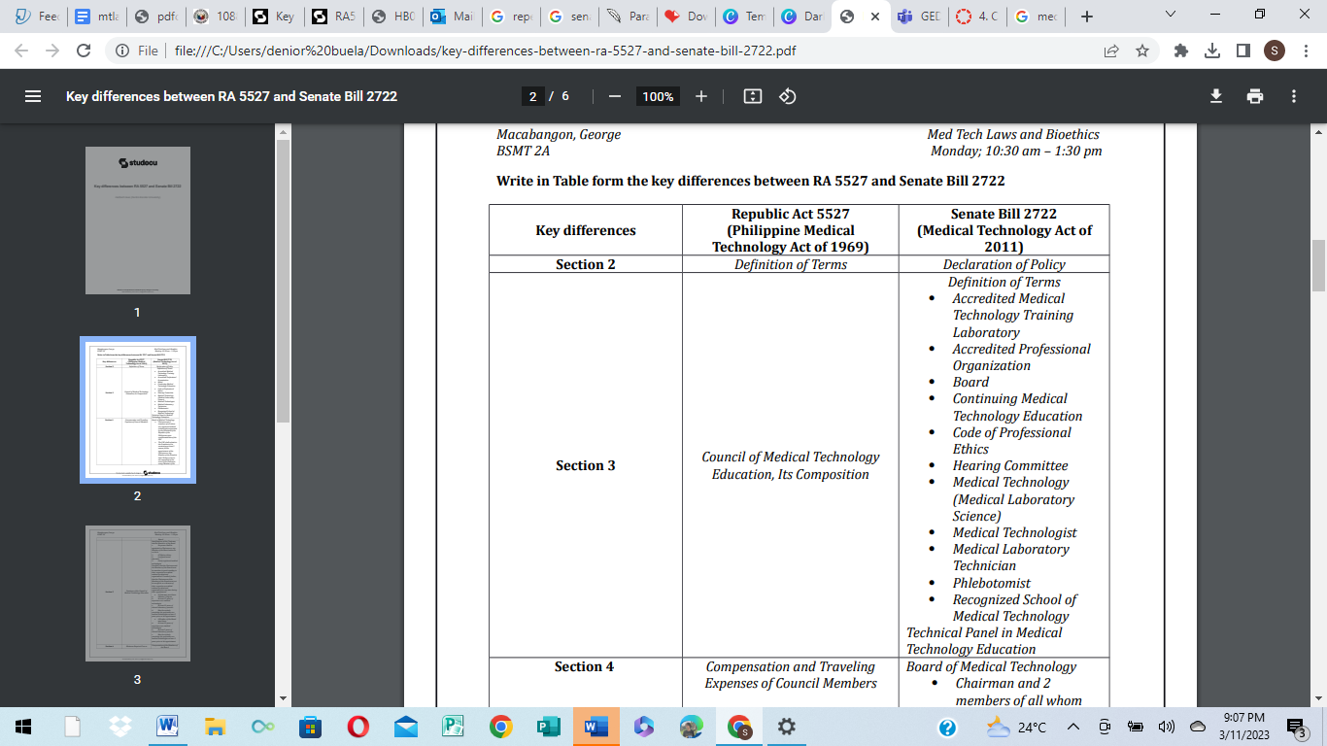Open the browser Downloads icon
Viewport: 1327px width, 746px height.
(1211, 51)
